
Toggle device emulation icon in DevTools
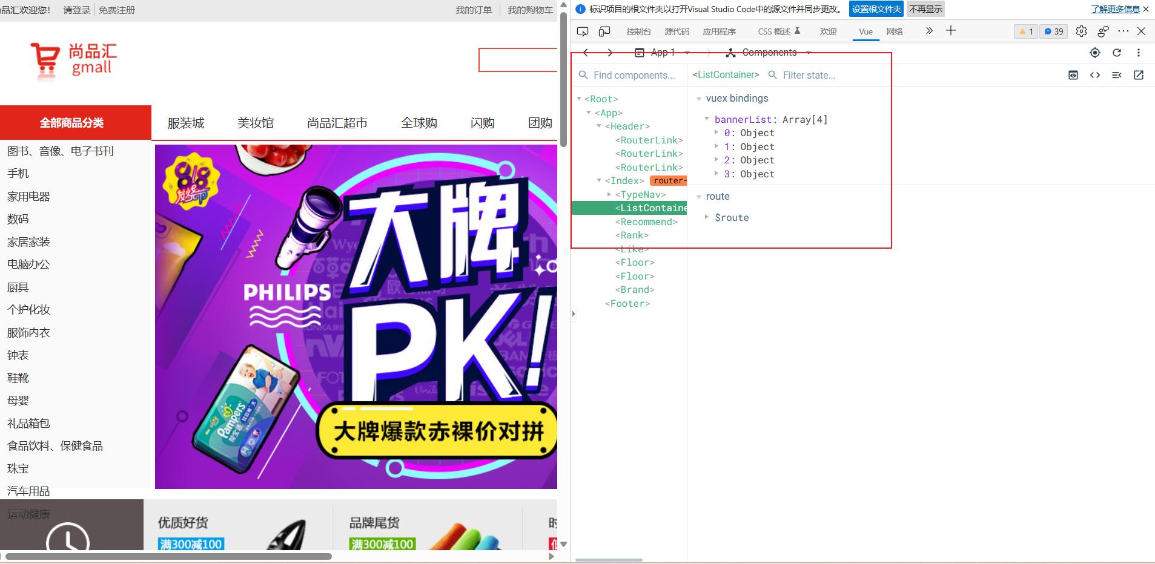[604, 31]
